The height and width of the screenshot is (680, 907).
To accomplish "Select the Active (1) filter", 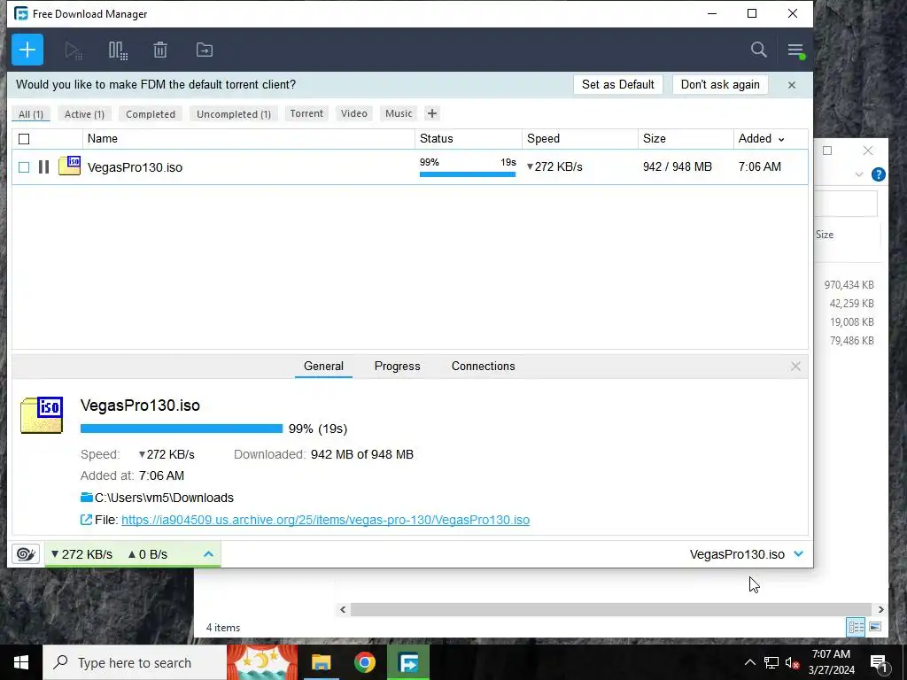I will pyautogui.click(x=84, y=114).
